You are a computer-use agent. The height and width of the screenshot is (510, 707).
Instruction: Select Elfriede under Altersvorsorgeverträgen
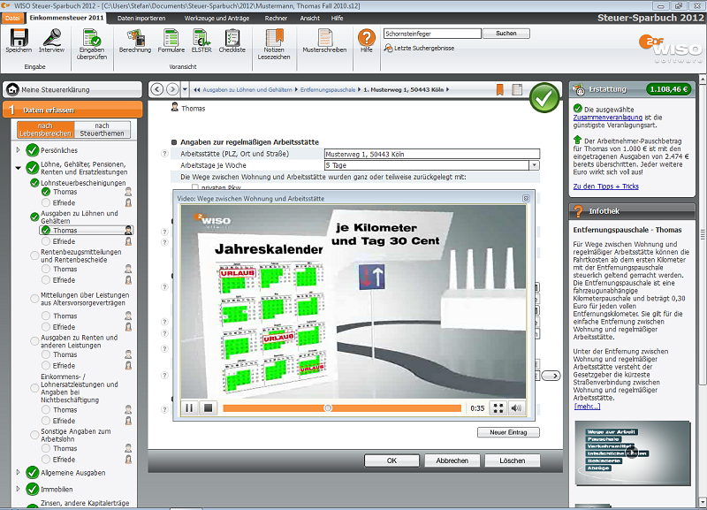pyautogui.click(x=64, y=327)
